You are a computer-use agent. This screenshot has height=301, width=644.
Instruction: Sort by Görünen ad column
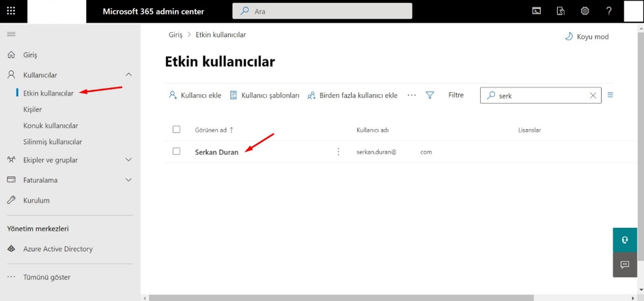coord(214,130)
